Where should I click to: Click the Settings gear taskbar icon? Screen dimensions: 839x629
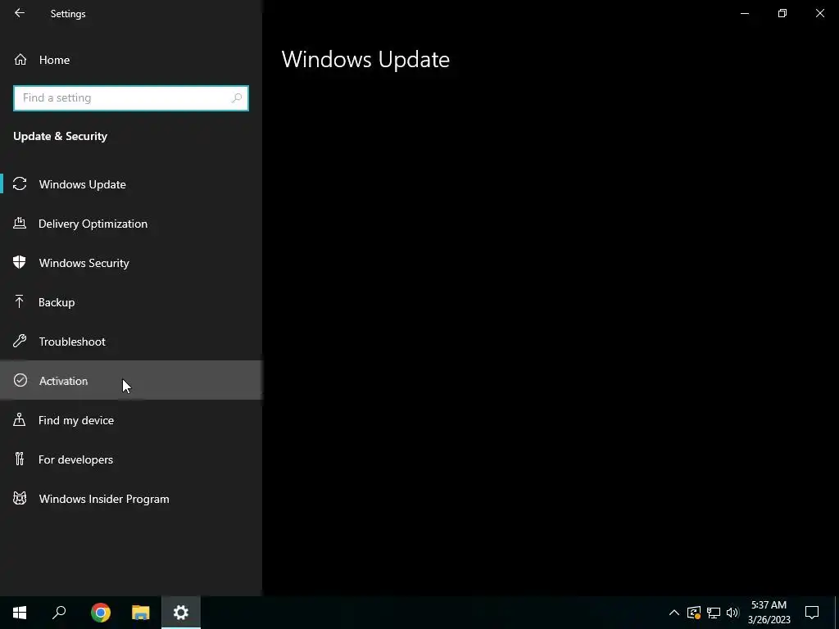tap(181, 613)
